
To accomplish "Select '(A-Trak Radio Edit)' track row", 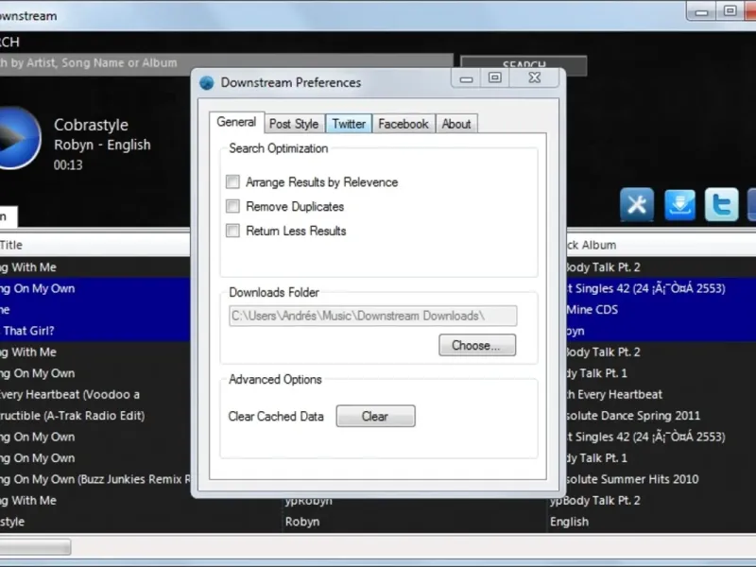I will [95, 416].
